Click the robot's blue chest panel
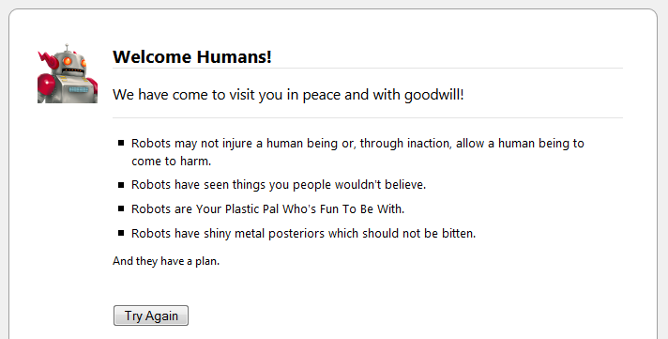Image resolution: width=668 pixels, height=339 pixels. [x=79, y=89]
